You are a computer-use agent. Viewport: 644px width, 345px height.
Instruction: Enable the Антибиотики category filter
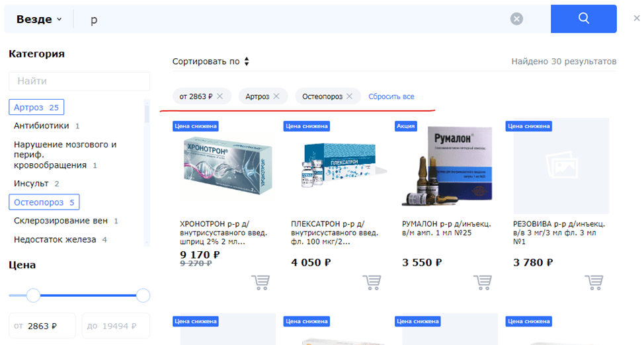(46, 126)
